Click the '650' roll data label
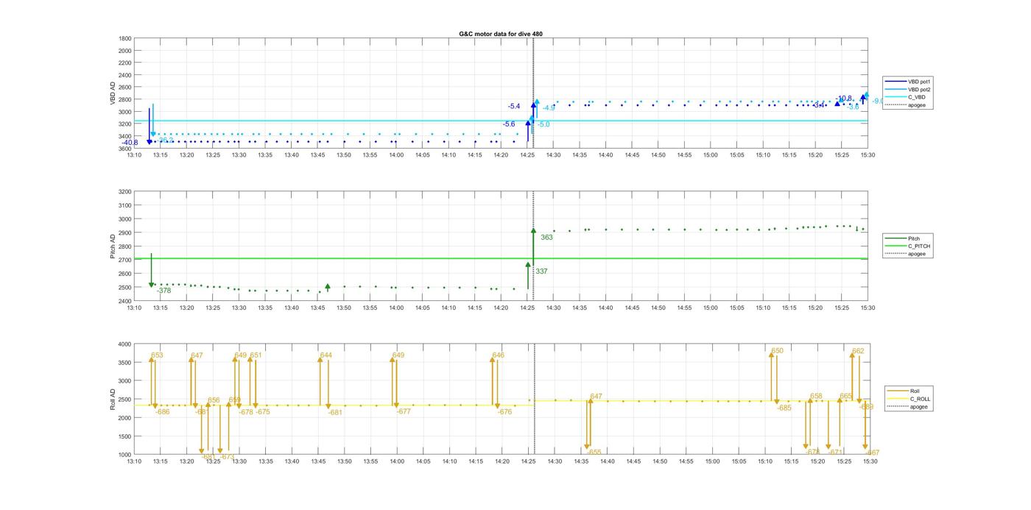Image resolution: width=1031 pixels, height=510 pixels. (x=778, y=351)
